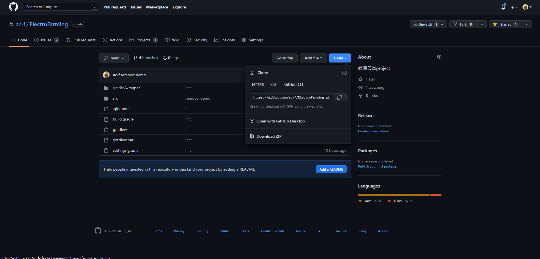
Task: Open the 1 star stargazers link
Action: click(x=367, y=79)
